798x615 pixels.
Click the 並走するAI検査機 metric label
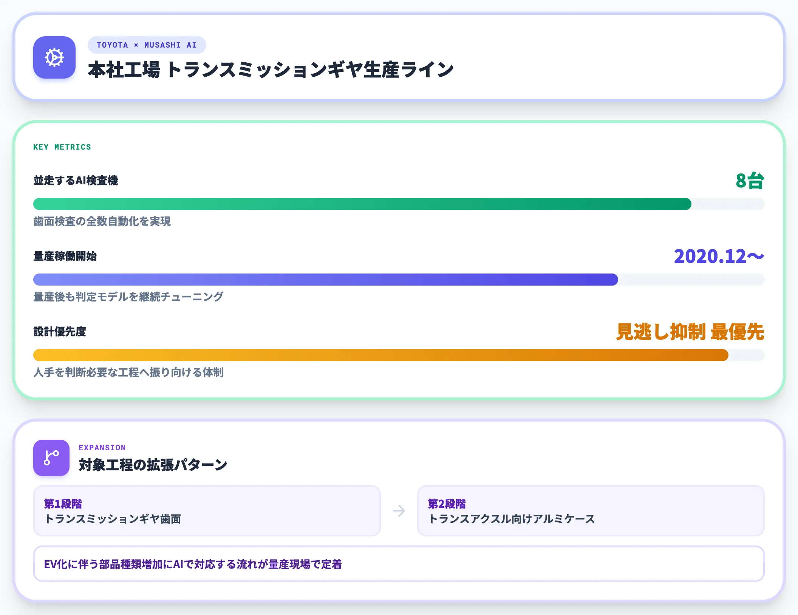click(x=76, y=181)
